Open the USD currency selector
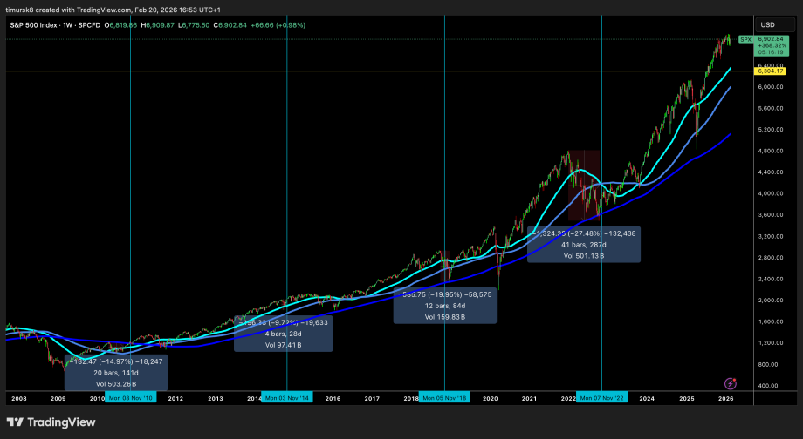This screenshot has height=439, width=803. (768, 24)
